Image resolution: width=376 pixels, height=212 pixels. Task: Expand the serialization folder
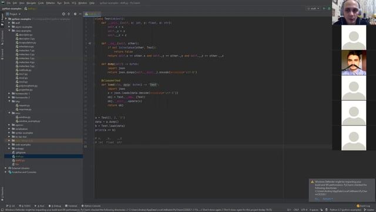pyautogui.click(x=9, y=129)
